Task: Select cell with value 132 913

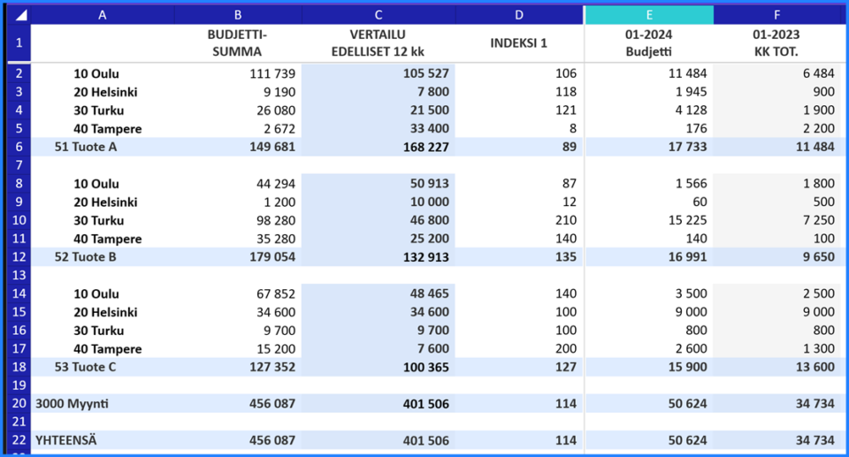Action: tap(379, 256)
